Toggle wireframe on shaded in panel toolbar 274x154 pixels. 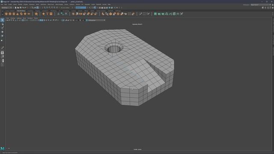42,20
